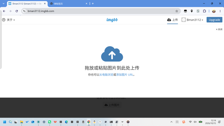Click the Upgrade button
This screenshot has height=126, width=224.
pos(214,20)
